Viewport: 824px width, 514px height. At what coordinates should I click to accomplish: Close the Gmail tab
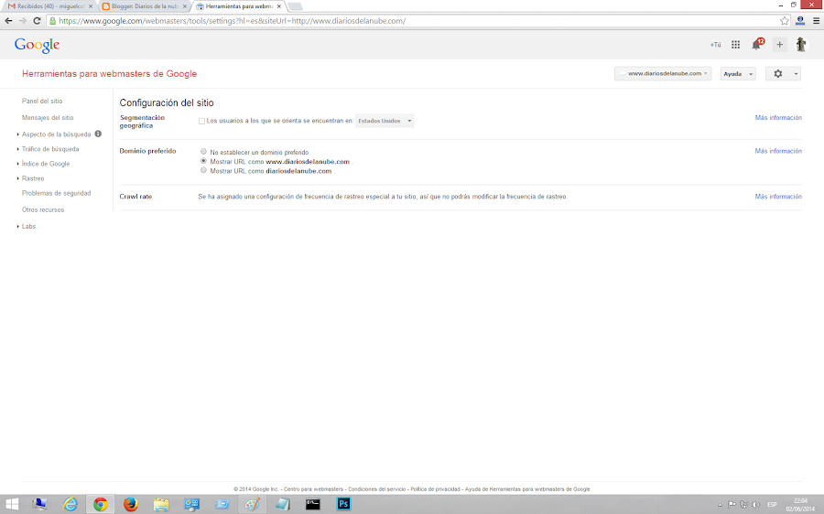91,6
